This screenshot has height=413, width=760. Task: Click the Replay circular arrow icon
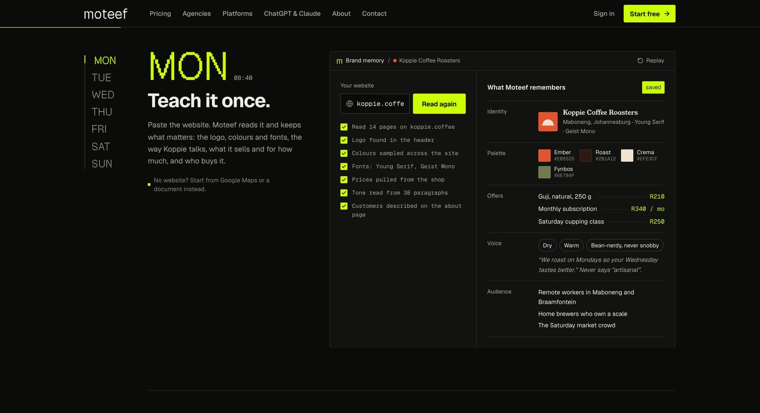pyautogui.click(x=640, y=61)
